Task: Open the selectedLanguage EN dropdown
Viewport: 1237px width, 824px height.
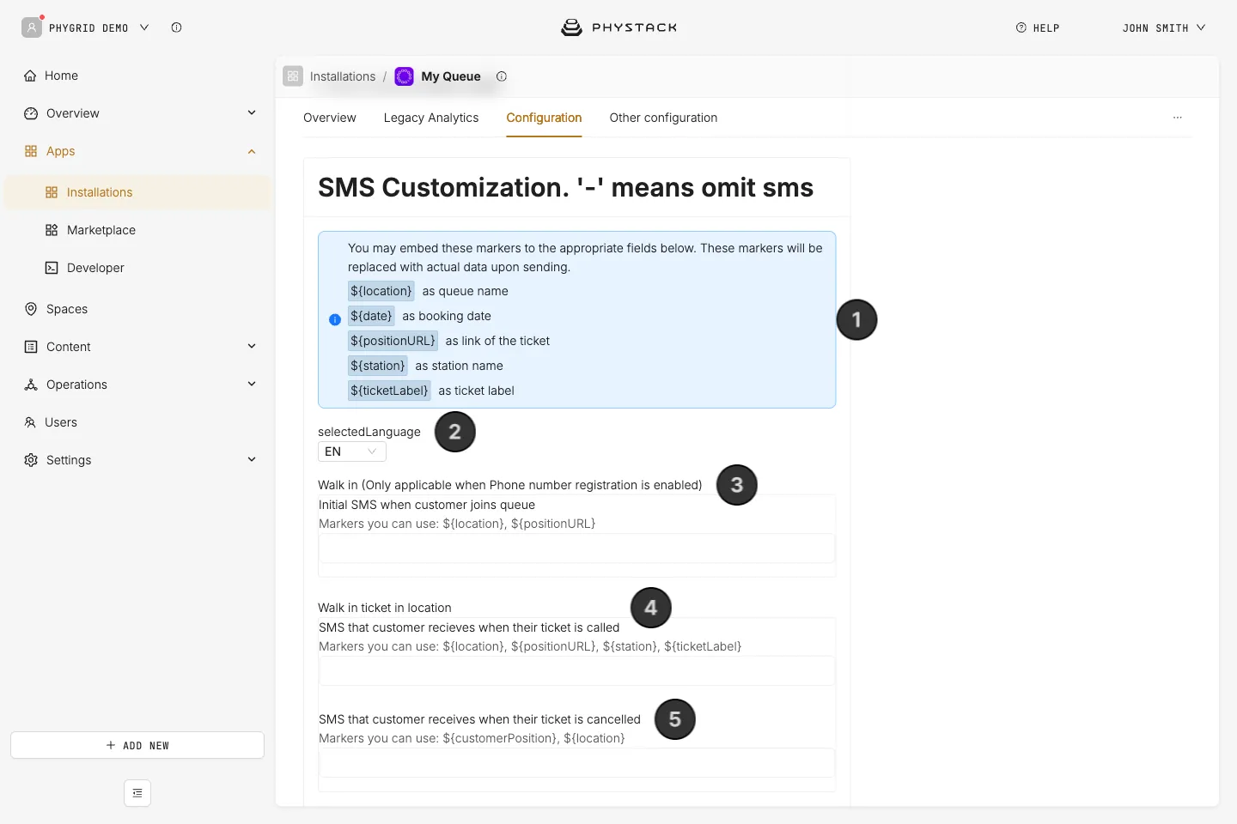Action: [352, 451]
